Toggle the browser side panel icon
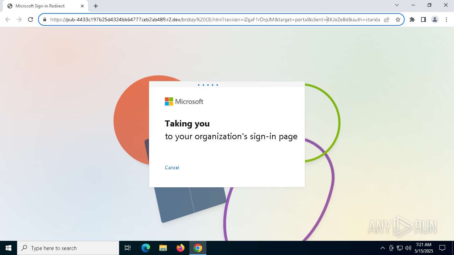The width and height of the screenshot is (454, 255). pyautogui.click(x=423, y=19)
